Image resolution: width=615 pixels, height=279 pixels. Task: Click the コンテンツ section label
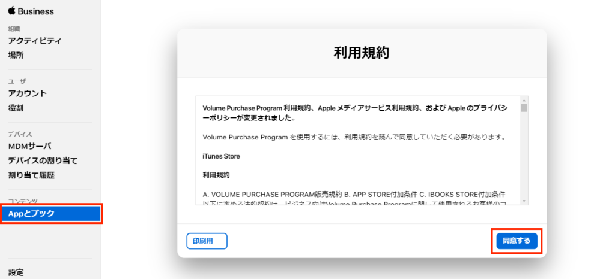pyautogui.click(x=23, y=201)
